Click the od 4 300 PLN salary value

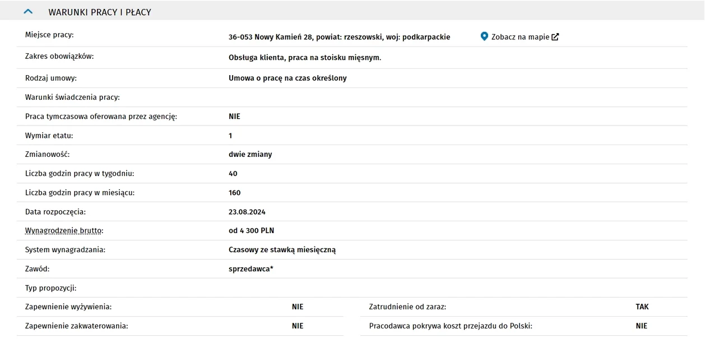click(x=252, y=230)
